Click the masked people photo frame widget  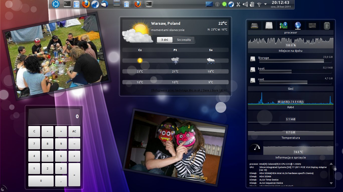[175, 147]
